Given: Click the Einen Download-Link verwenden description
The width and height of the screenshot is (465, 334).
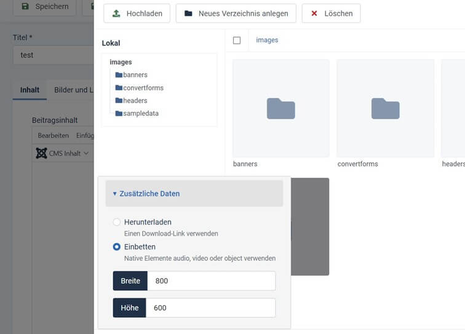Looking at the screenshot, I should (x=171, y=234).
